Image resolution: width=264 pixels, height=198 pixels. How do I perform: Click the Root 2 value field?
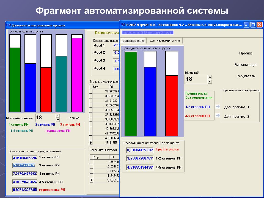[x=116, y=53]
